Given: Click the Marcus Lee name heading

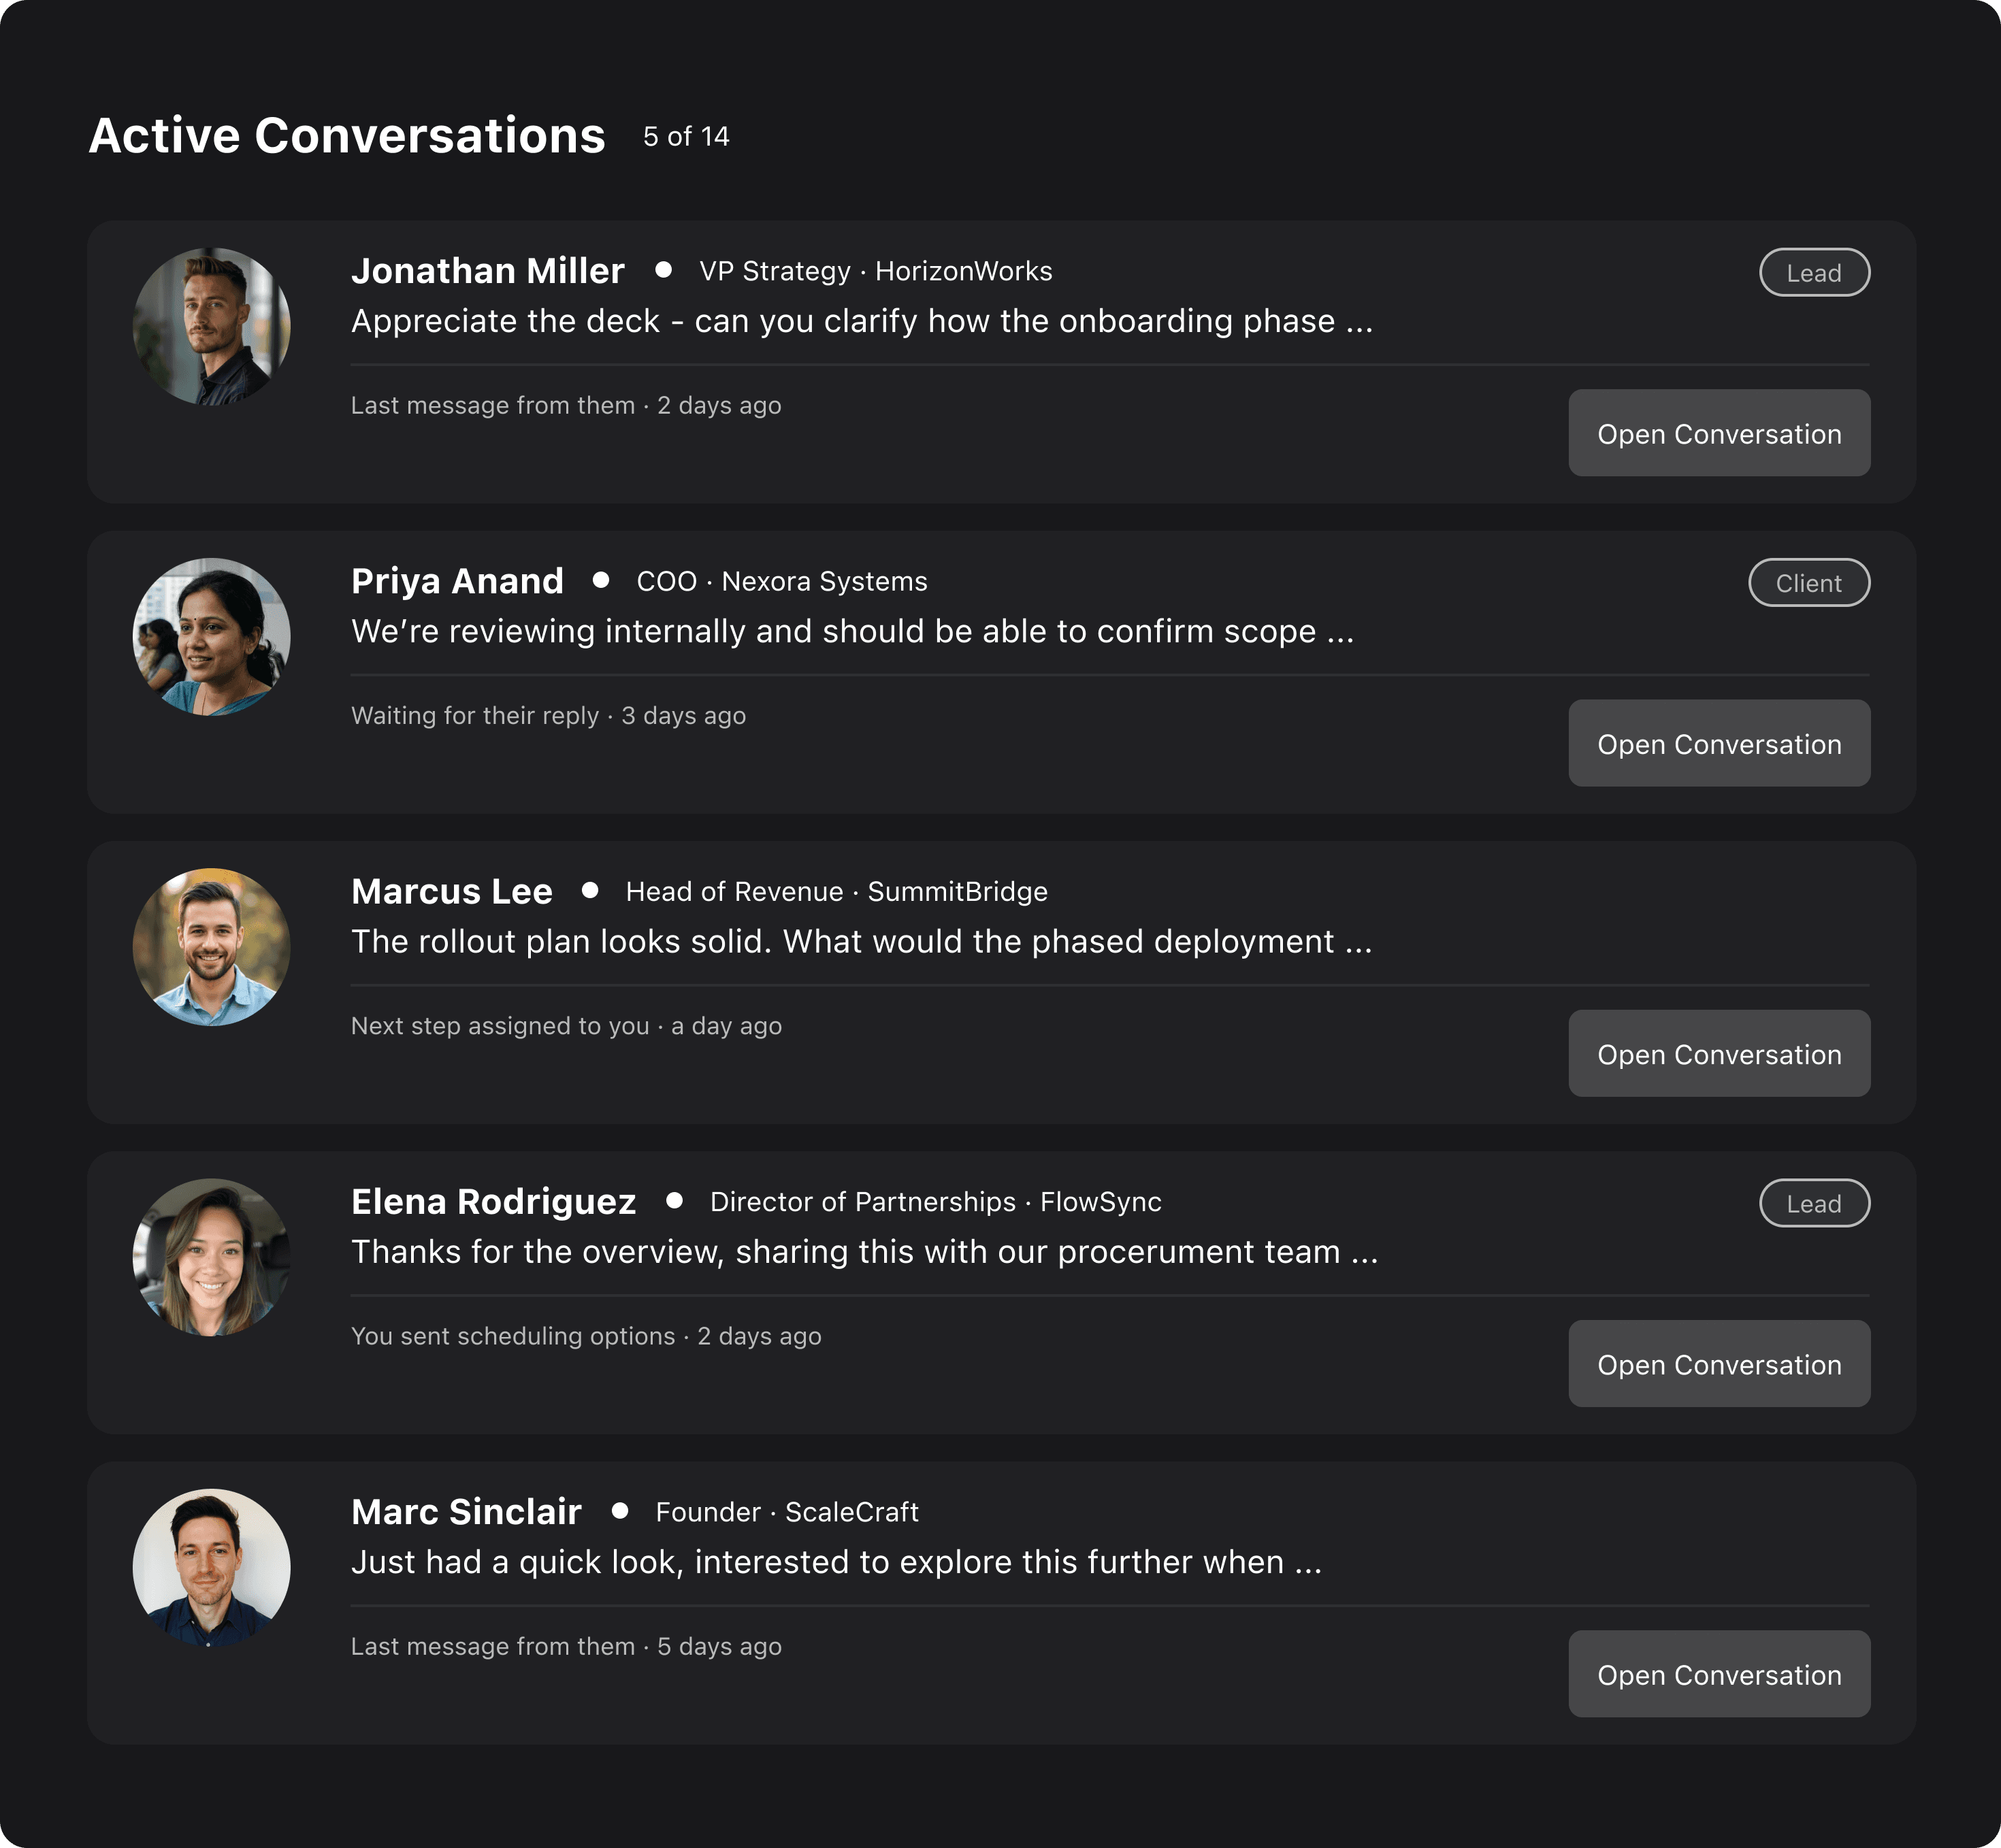Looking at the screenshot, I should [451, 890].
